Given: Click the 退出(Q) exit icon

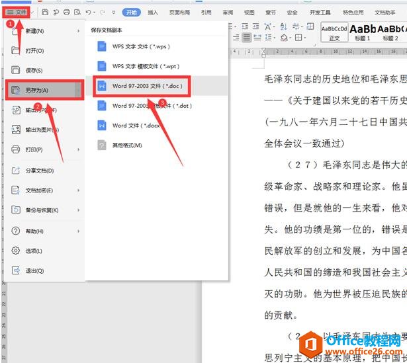Looking at the screenshot, I should pyautogui.click(x=16, y=270).
